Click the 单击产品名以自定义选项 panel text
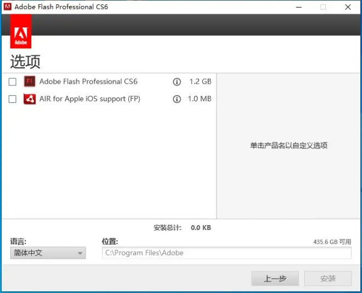This screenshot has height=293, width=362. click(x=289, y=146)
